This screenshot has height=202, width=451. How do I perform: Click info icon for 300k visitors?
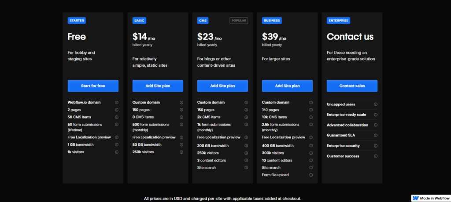coord(311,153)
